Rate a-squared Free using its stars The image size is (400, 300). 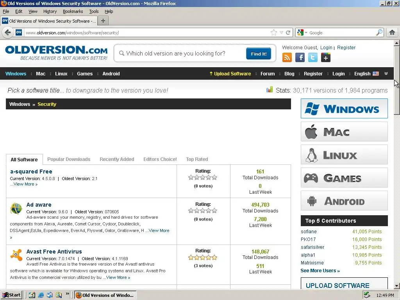[203, 177]
